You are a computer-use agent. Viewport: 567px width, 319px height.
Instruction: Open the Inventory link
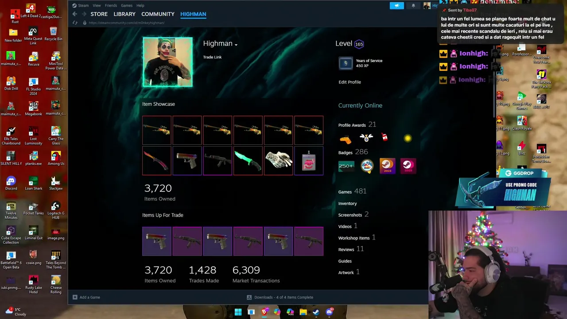(347, 203)
